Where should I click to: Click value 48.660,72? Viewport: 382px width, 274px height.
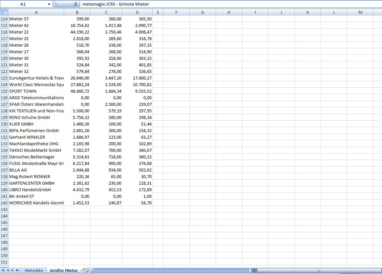click(77, 91)
